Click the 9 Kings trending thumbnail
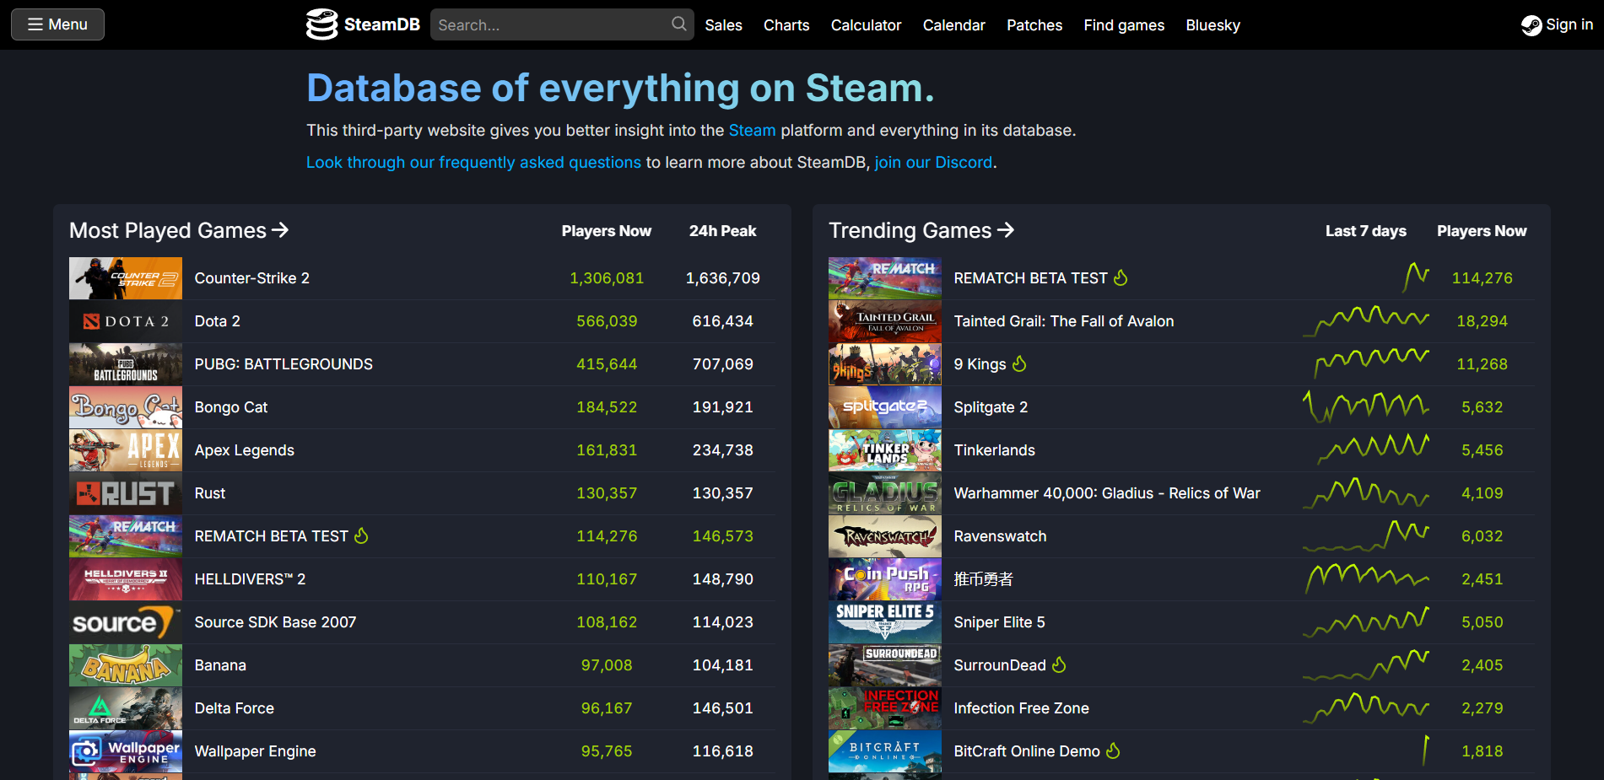This screenshot has width=1604, height=780. pyautogui.click(x=885, y=364)
